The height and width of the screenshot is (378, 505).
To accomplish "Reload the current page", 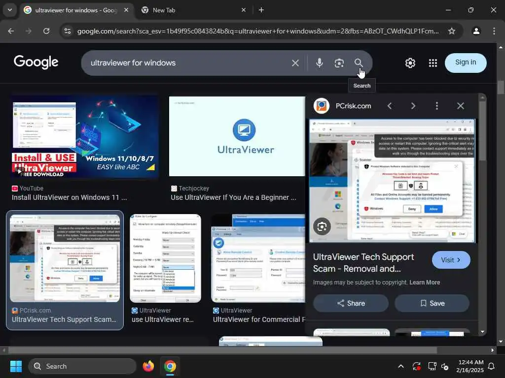I will coord(46,31).
